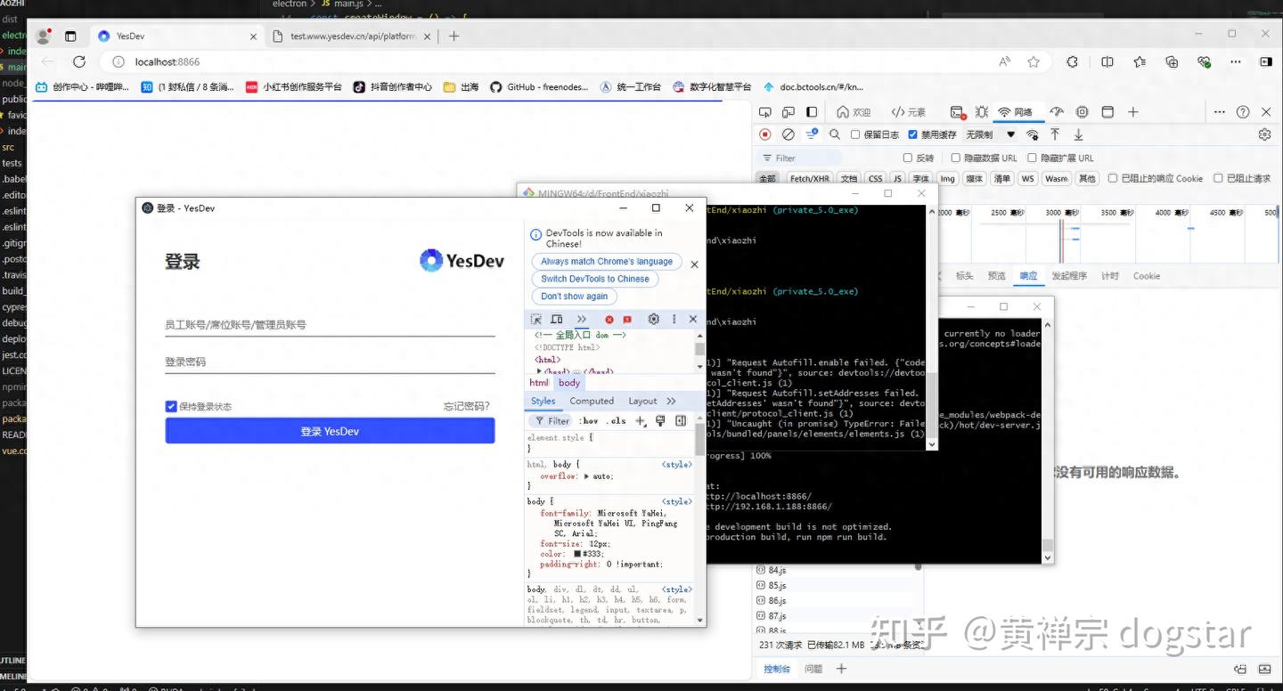Click the 登录 YesDev button

330,431
